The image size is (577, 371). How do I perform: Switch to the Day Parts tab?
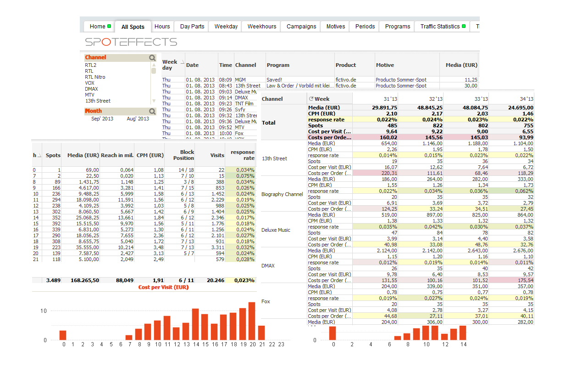(x=192, y=27)
